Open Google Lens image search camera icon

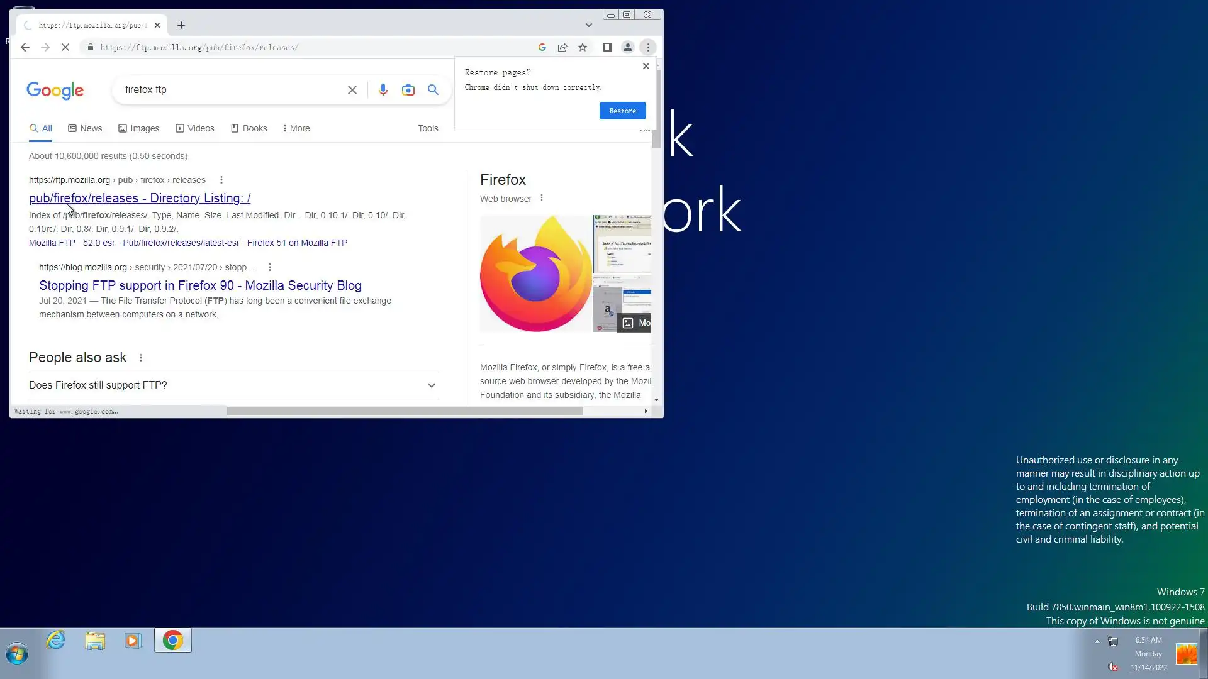pos(408,90)
